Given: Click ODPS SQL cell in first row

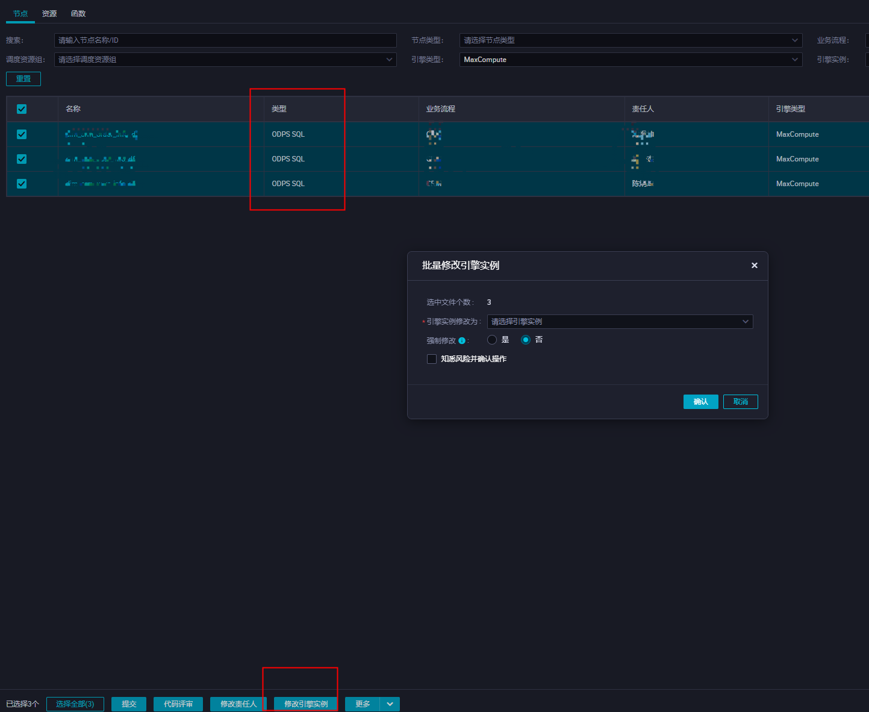Looking at the screenshot, I should (288, 134).
